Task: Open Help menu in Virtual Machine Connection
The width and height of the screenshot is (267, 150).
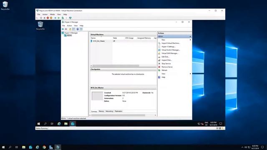Action: (65, 15)
